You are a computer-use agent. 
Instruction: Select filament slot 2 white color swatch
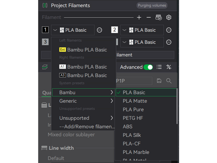(x=115, y=30)
